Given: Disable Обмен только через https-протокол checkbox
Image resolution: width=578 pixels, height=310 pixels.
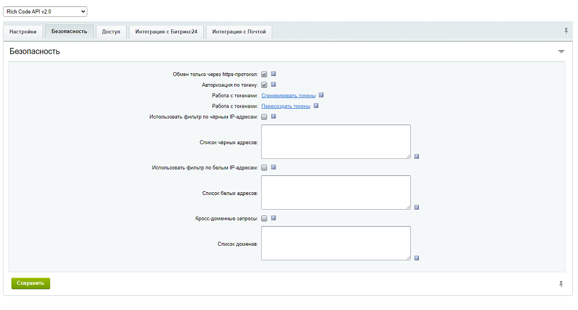Looking at the screenshot, I should (x=264, y=74).
